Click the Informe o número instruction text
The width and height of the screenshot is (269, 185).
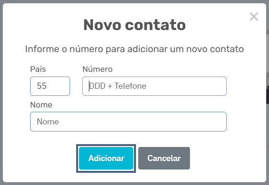tap(134, 49)
